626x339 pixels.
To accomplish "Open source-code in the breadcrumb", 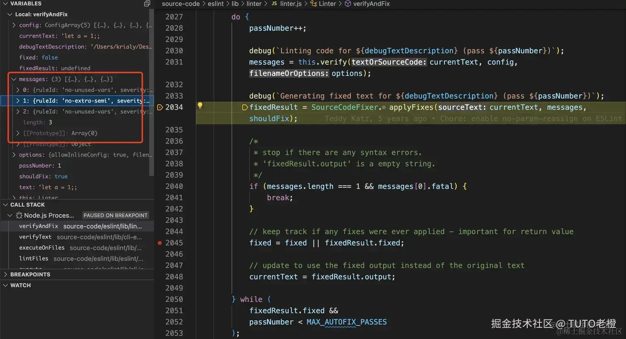I will pos(181,4).
